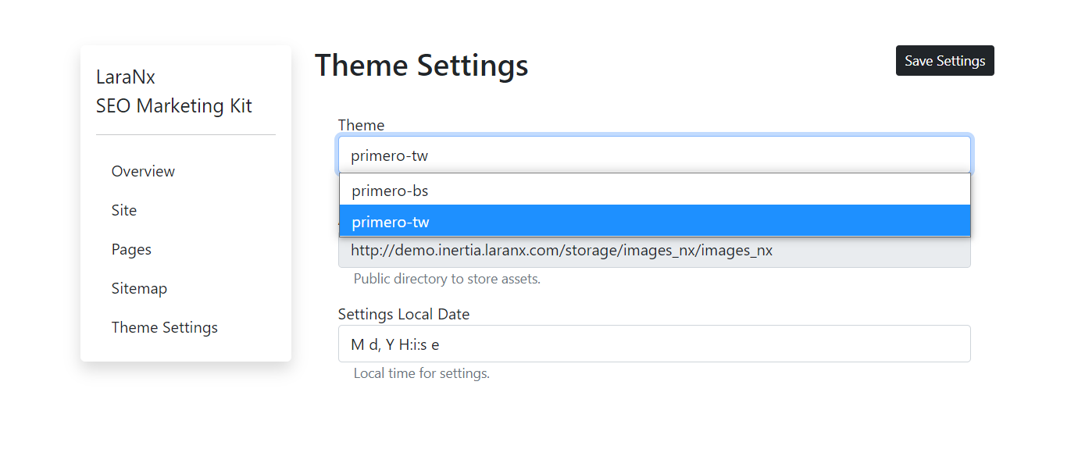Screen dimensions: 1078x467
Task: Go to the Pages section
Action: 131,249
